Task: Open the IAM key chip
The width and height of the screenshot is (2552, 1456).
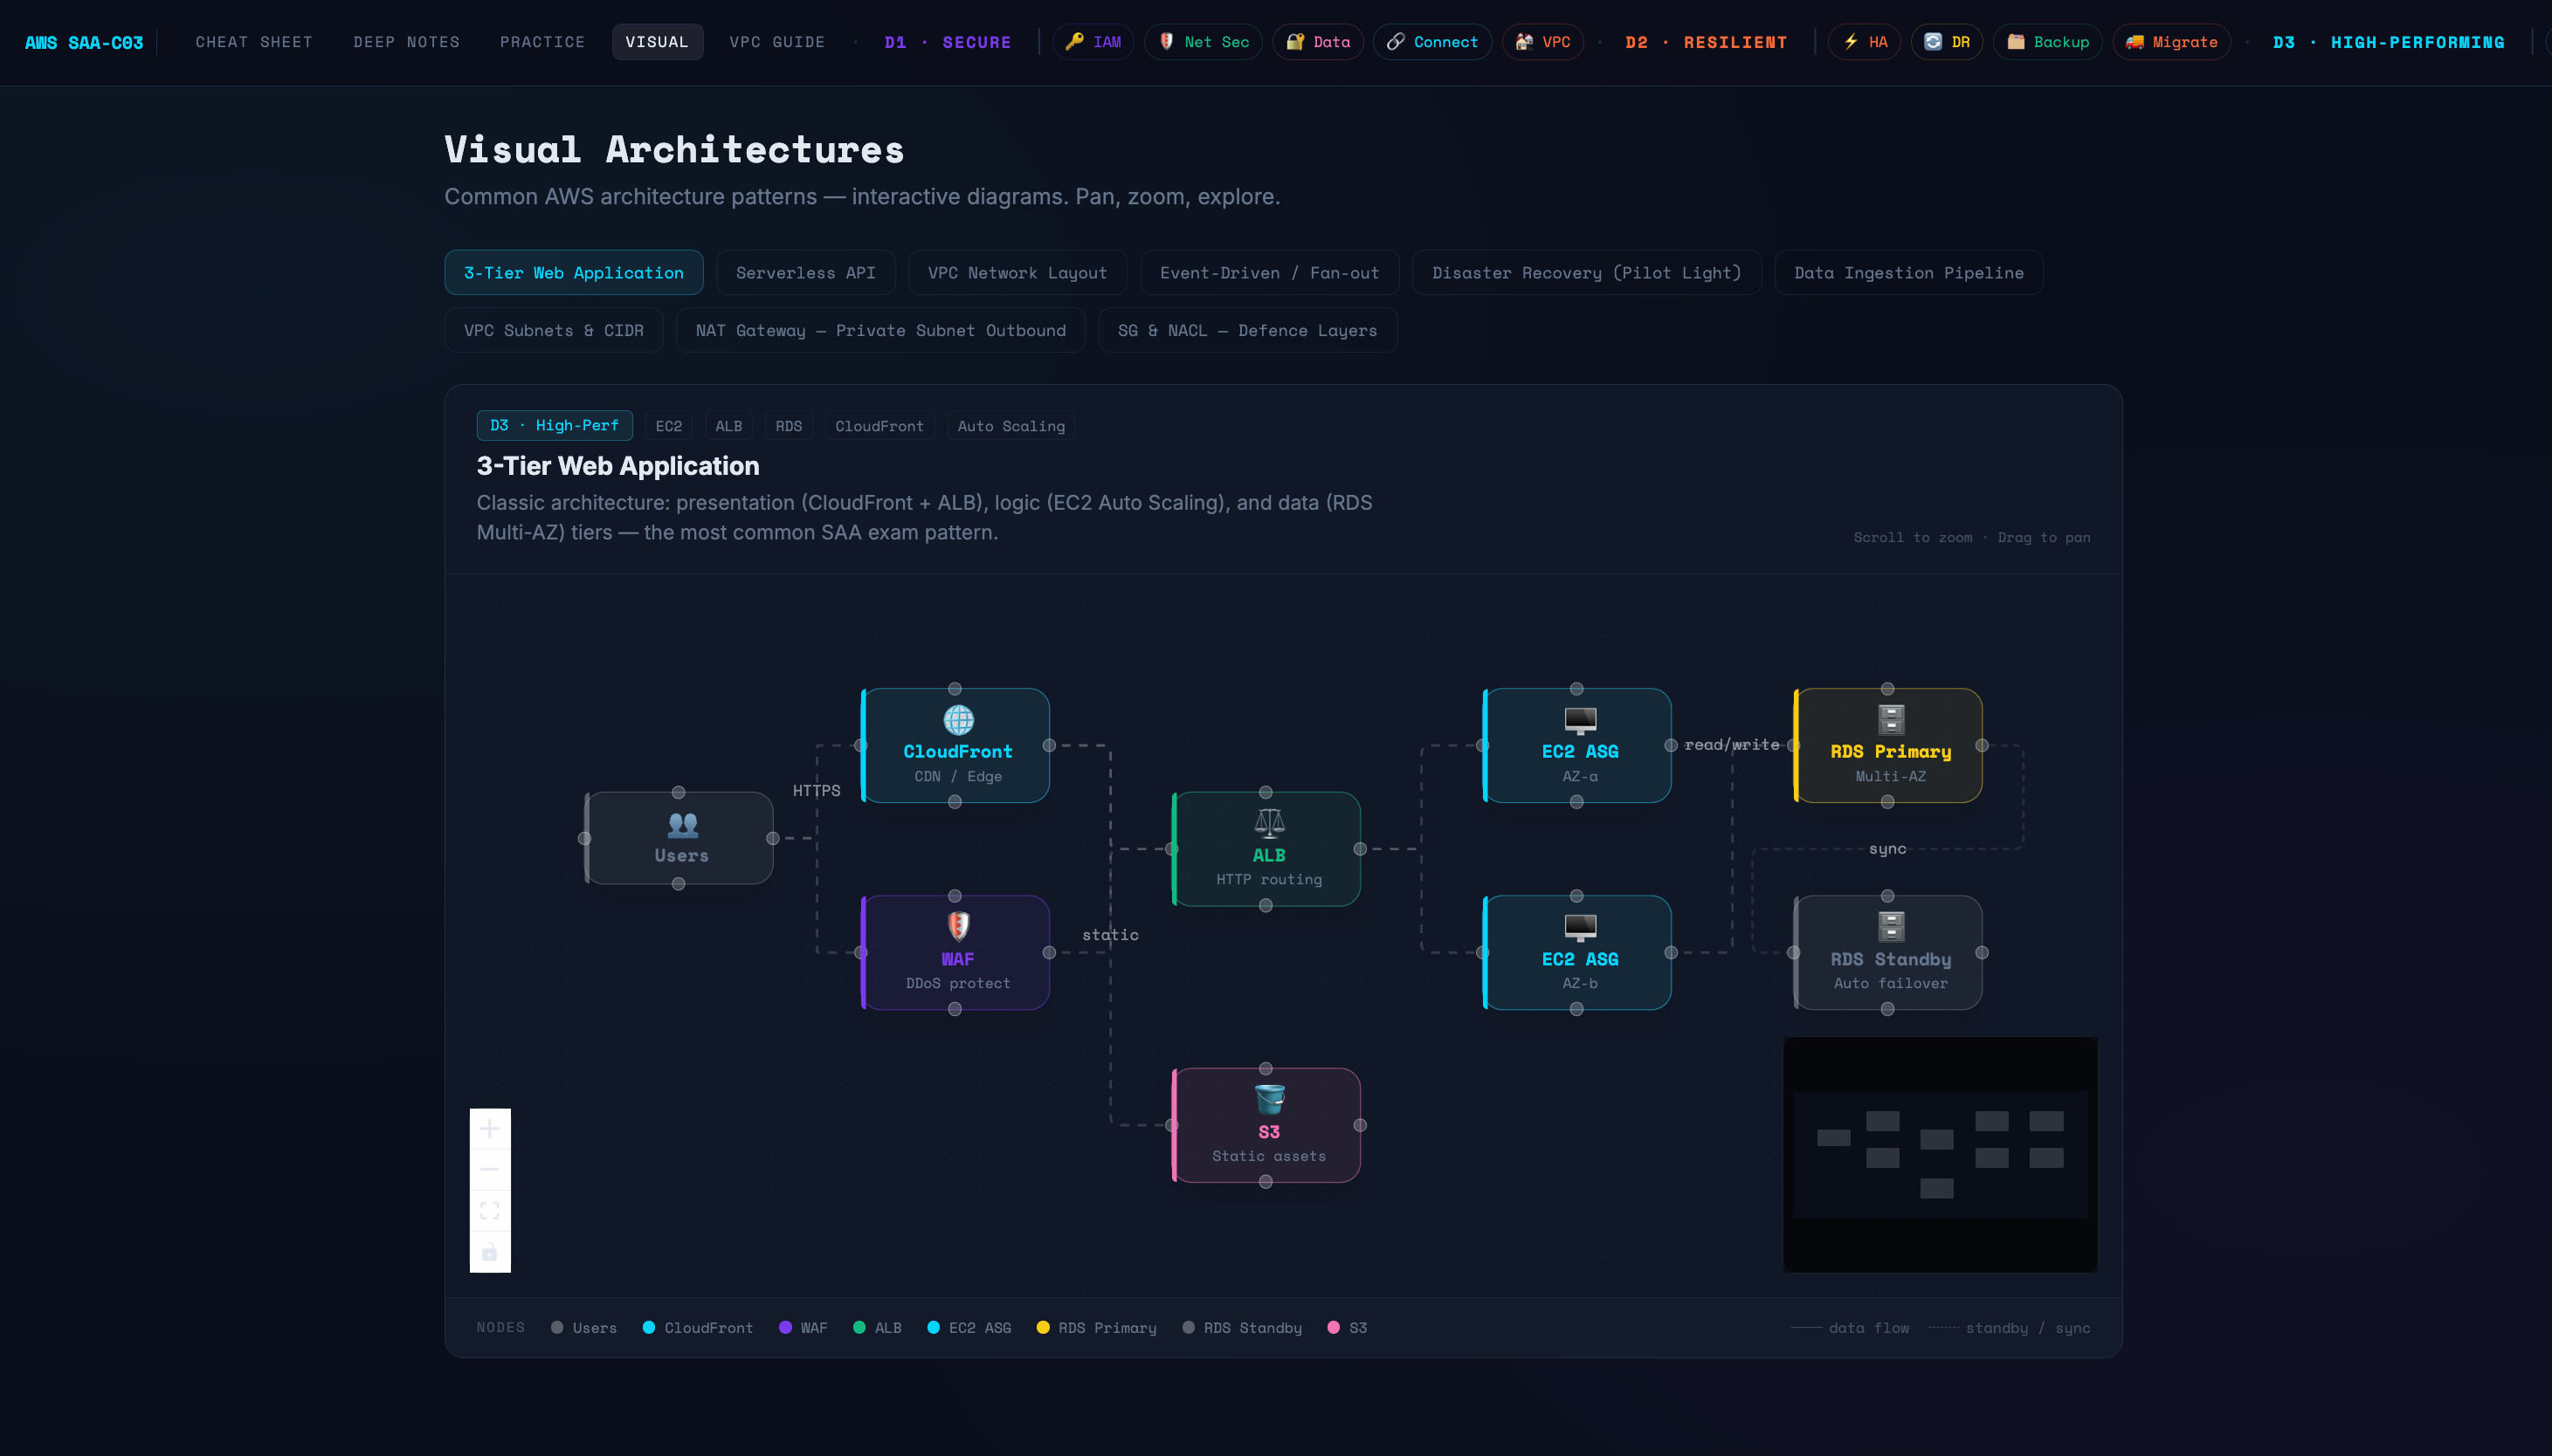Action: 1093,42
